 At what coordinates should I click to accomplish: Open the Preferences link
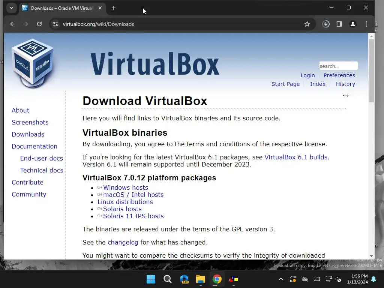(339, 75)
